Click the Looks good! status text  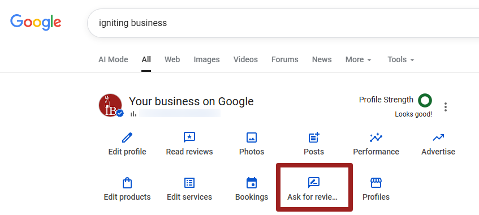tap(413, 114)
